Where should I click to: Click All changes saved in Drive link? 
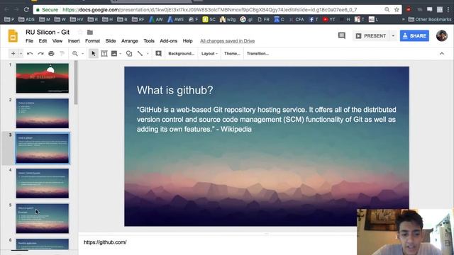(x=227, y=41)
